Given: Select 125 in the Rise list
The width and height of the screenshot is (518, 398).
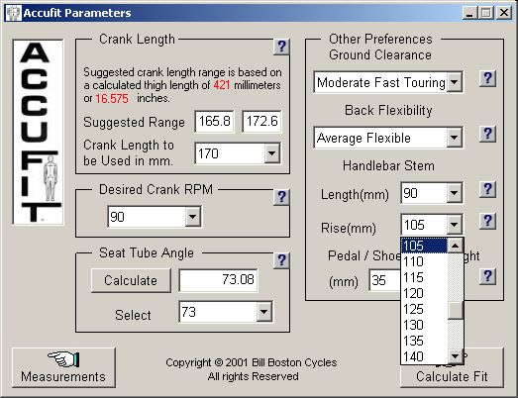Looking at the screenshot, I should click(x=425, y=309).
